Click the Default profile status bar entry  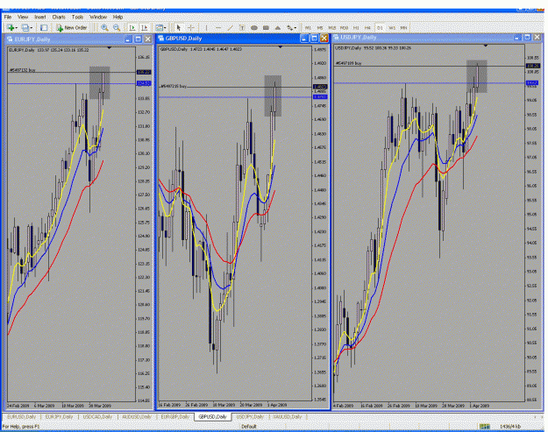(249, 427)
